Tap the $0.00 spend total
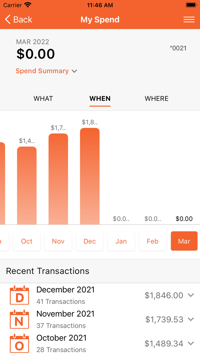 (35, 54)
